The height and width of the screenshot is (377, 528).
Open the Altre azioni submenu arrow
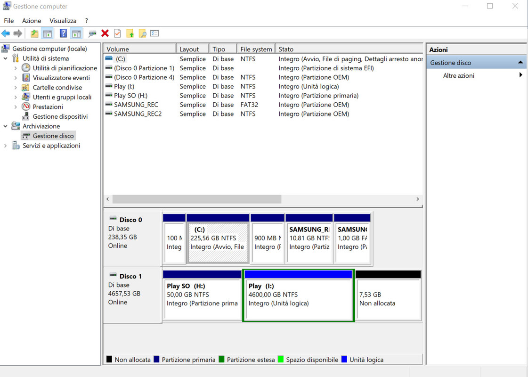tap(521, 75)
